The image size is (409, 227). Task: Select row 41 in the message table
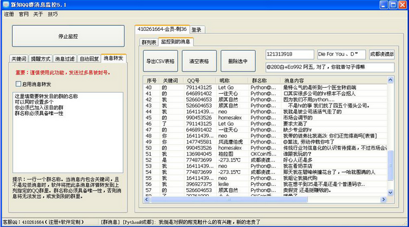click(266, 93)
